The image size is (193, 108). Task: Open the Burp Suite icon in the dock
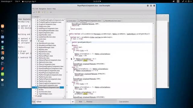2,53
